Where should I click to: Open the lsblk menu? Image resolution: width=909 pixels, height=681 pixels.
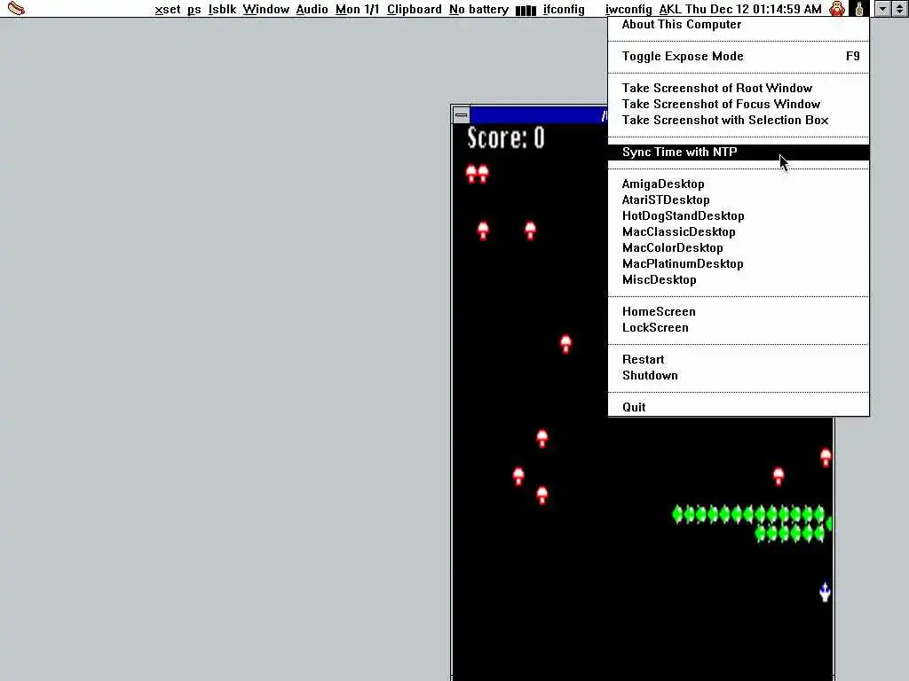[222, 9]
